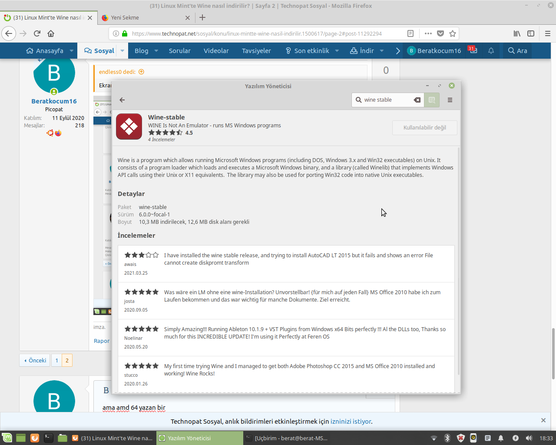Switch to the Uçbirim terminal taskbar window
This screenshot has height=445, width=556.
click(287, 438)
